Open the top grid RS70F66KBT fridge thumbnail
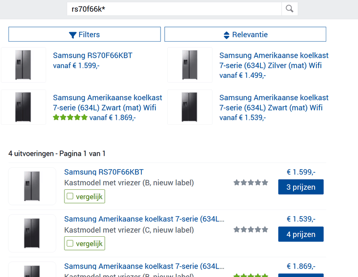 [x=23, y=65]
